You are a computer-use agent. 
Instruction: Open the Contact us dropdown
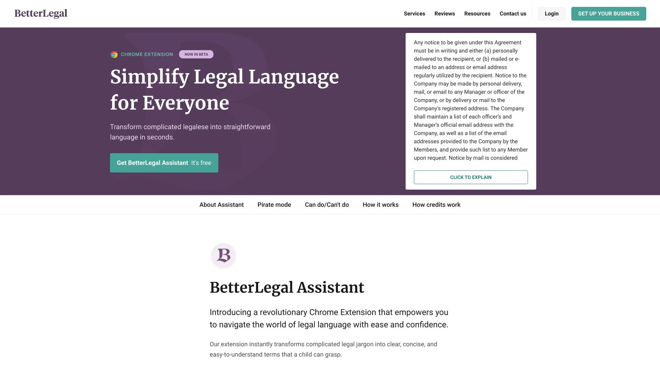(513, 14)
